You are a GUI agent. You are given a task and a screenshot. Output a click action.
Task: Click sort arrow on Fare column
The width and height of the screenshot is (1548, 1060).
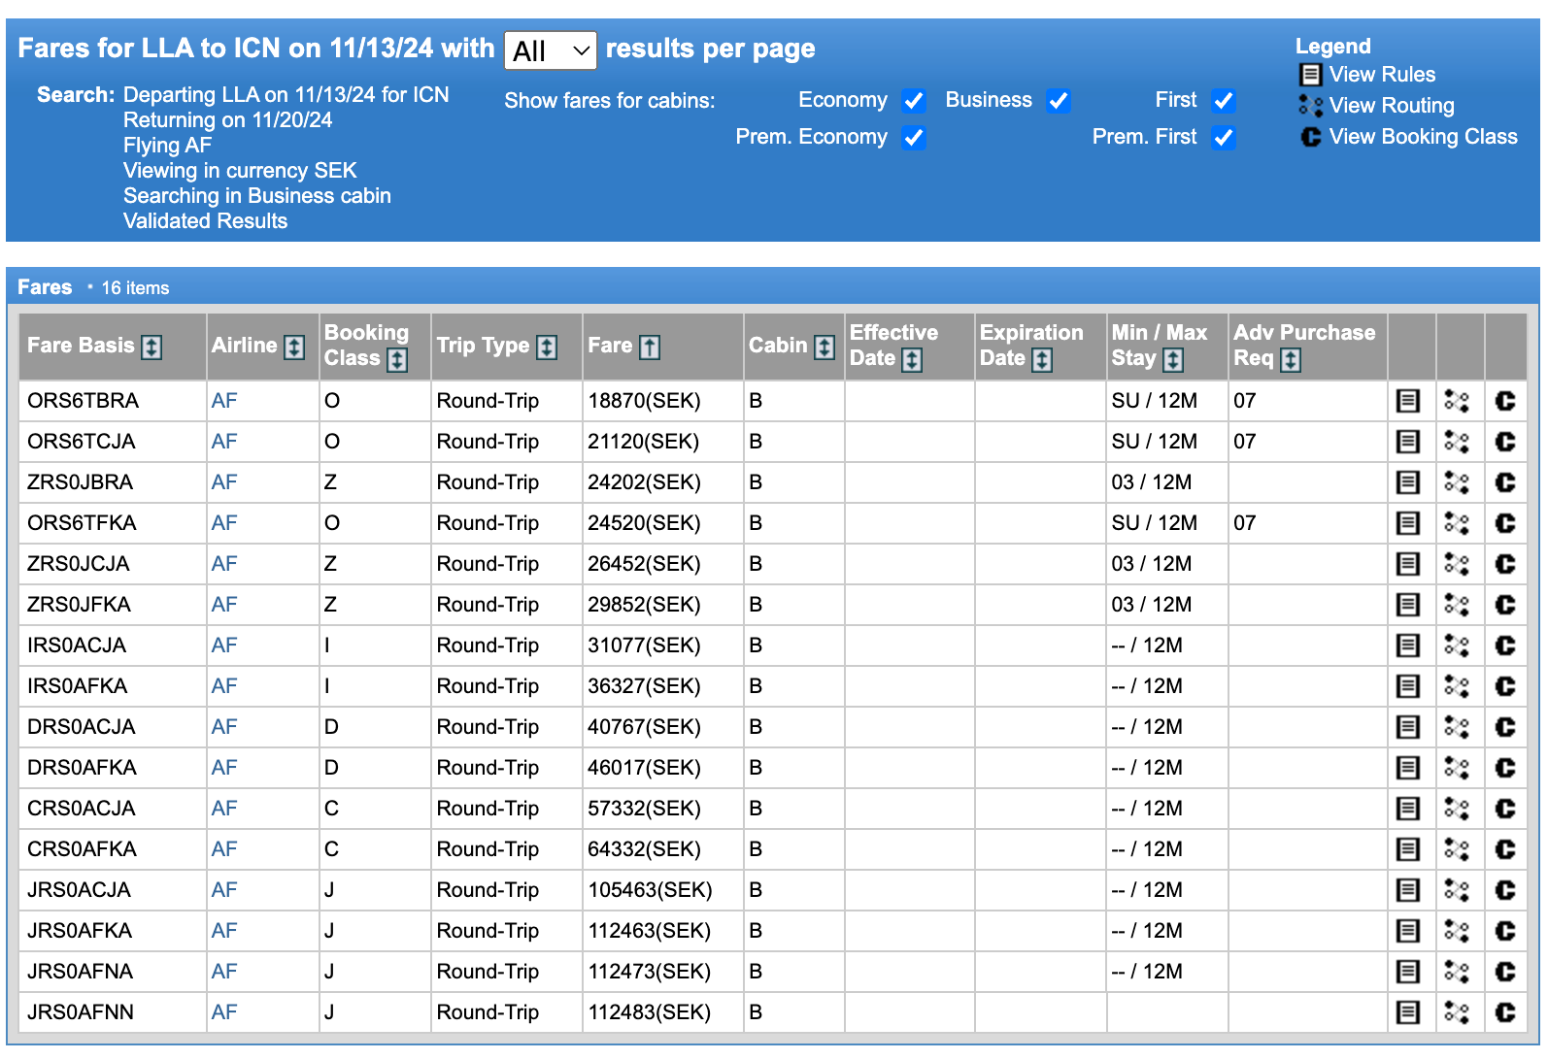(x=650, y=347)
